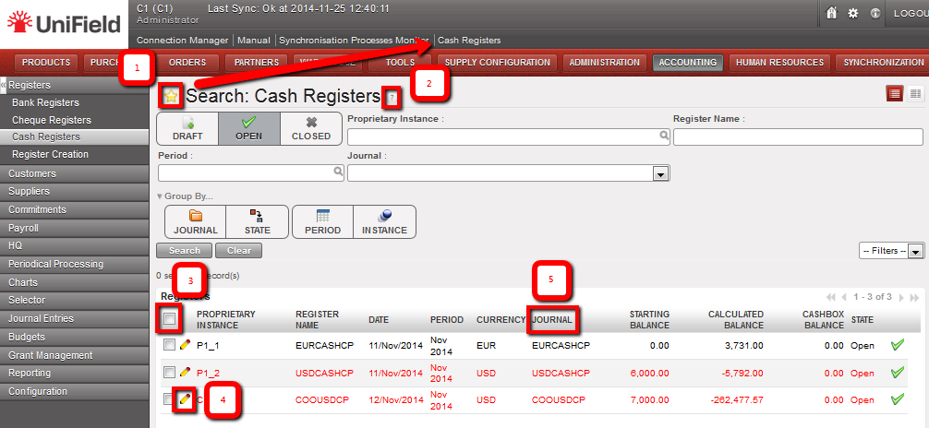929x428 pixels.
Task: Click the star shortcut icon beside page title
Action: [171, 96]
